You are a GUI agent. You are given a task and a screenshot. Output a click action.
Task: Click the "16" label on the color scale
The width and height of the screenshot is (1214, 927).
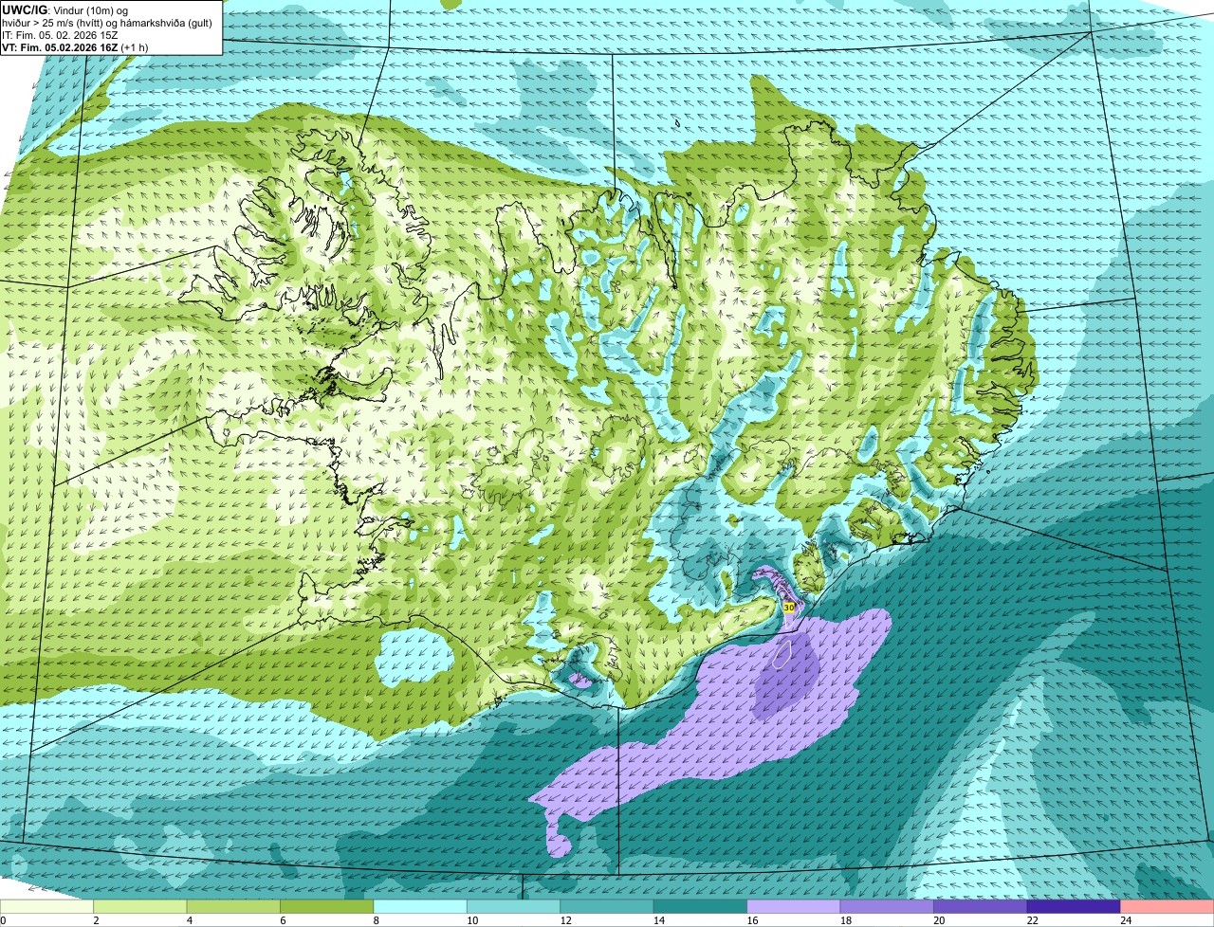(753, 920)
